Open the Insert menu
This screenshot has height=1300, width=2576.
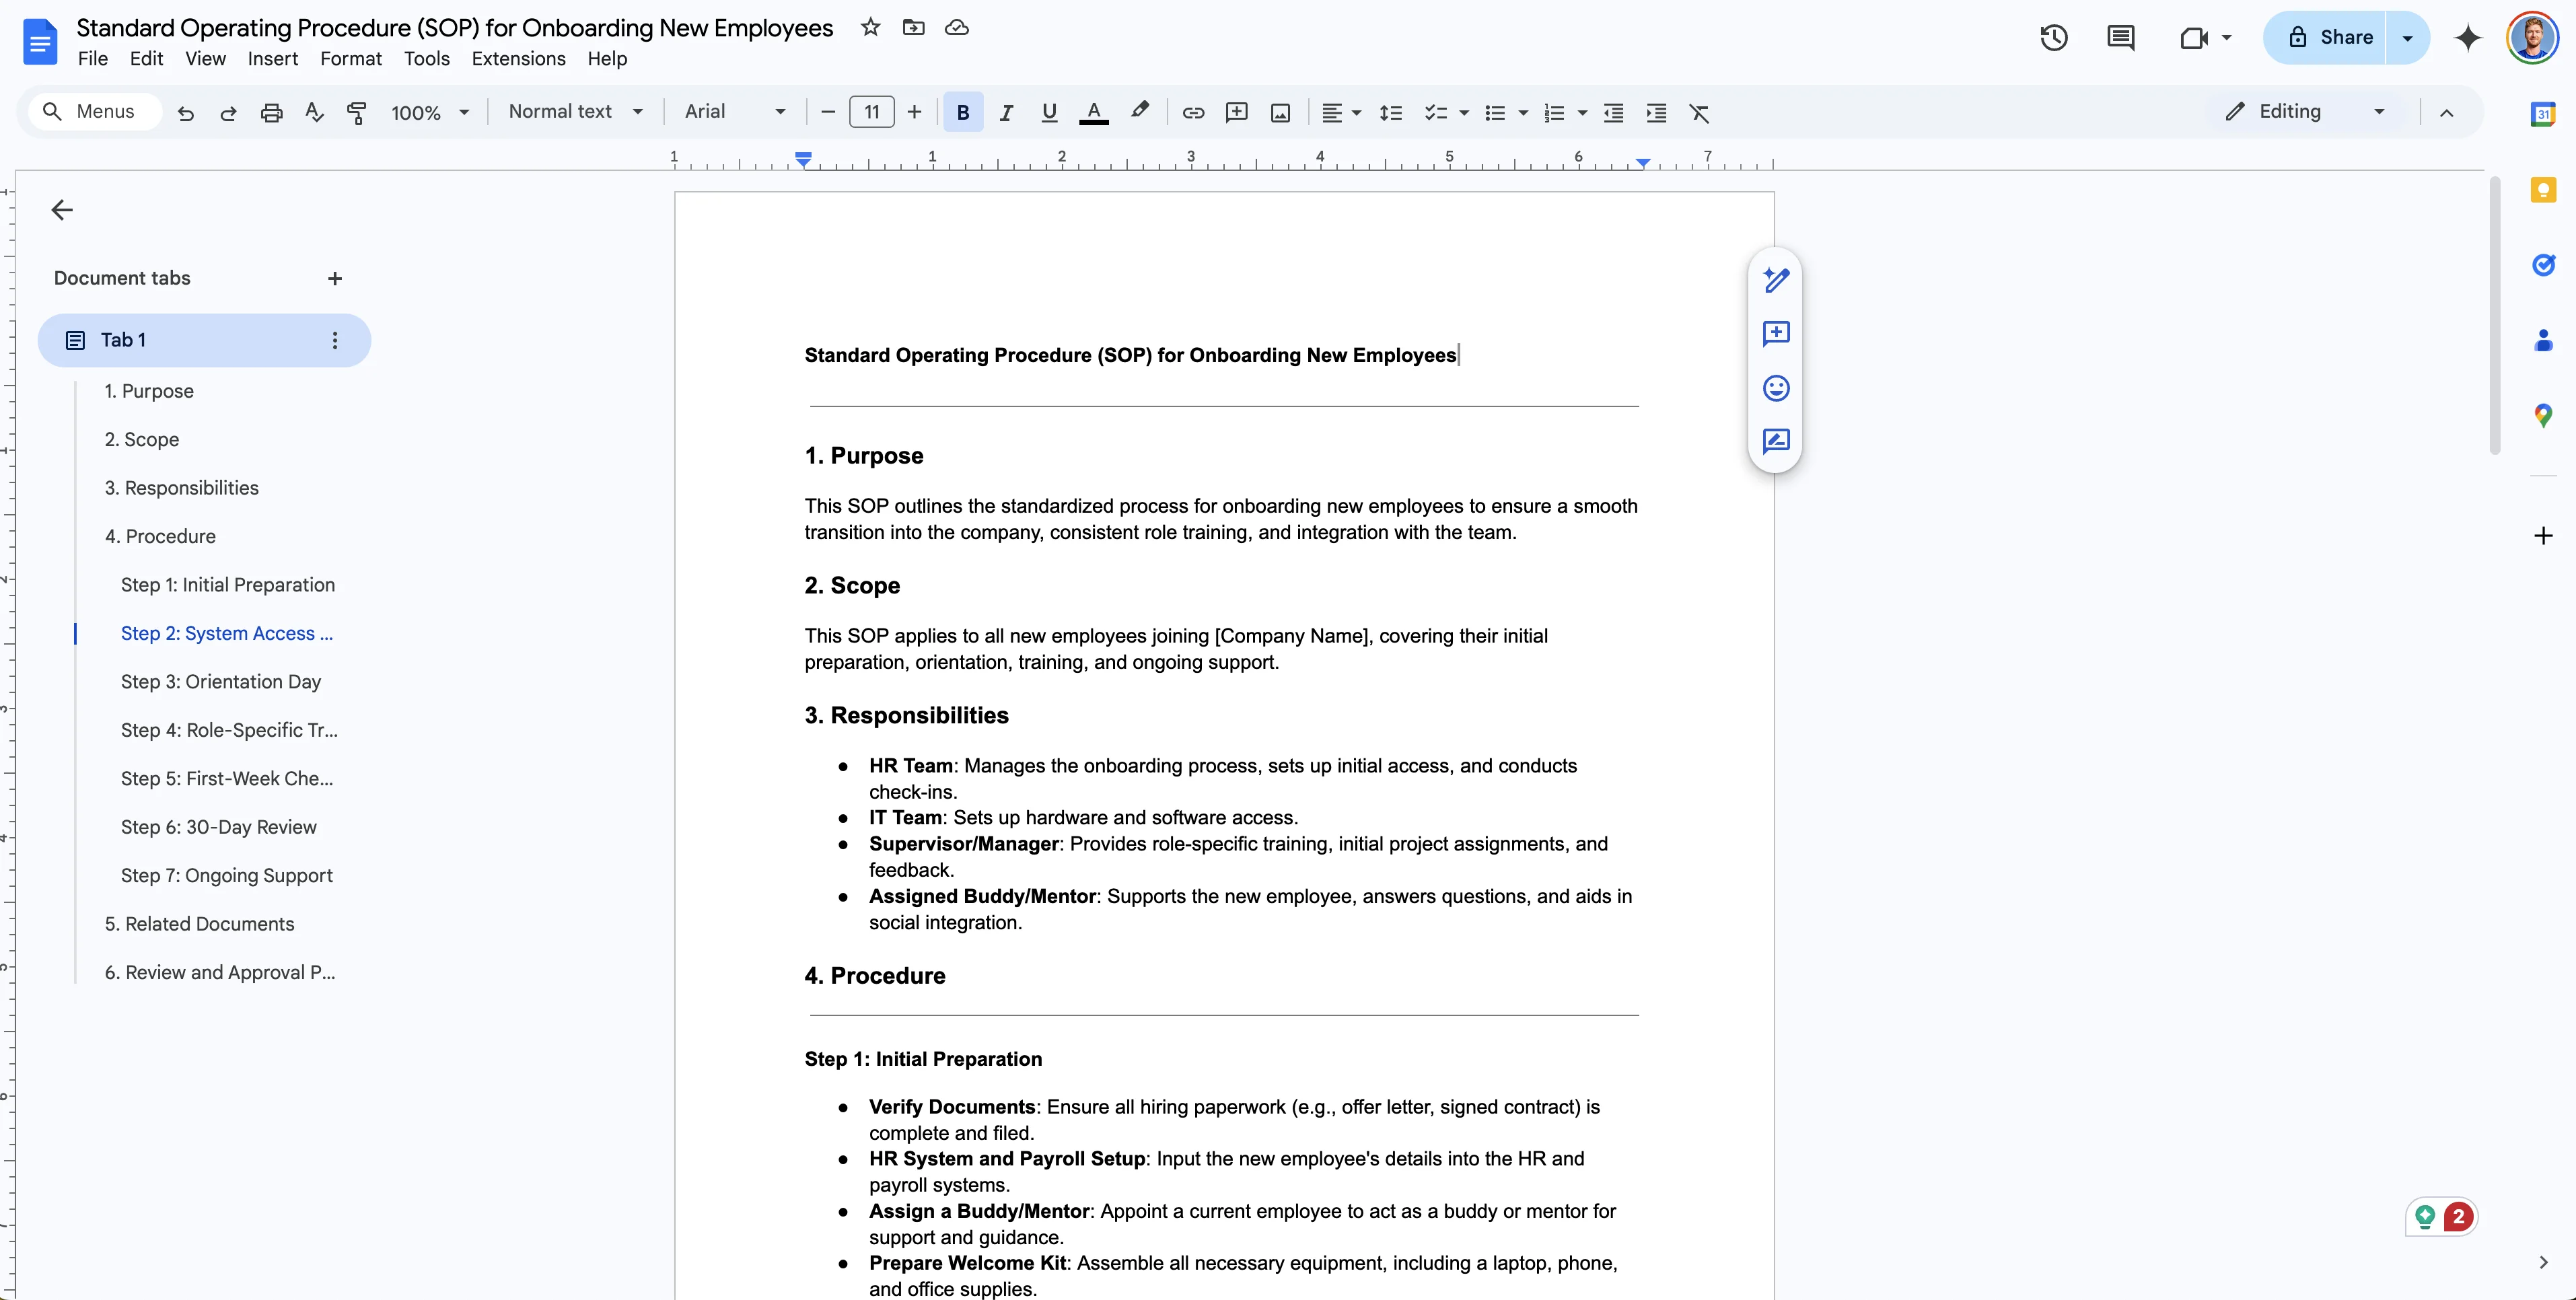[273, 59]
